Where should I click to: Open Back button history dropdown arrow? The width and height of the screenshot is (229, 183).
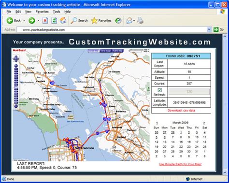[24, 20]
